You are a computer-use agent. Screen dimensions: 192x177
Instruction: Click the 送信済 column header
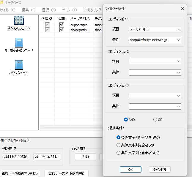(x=47, y=19)
